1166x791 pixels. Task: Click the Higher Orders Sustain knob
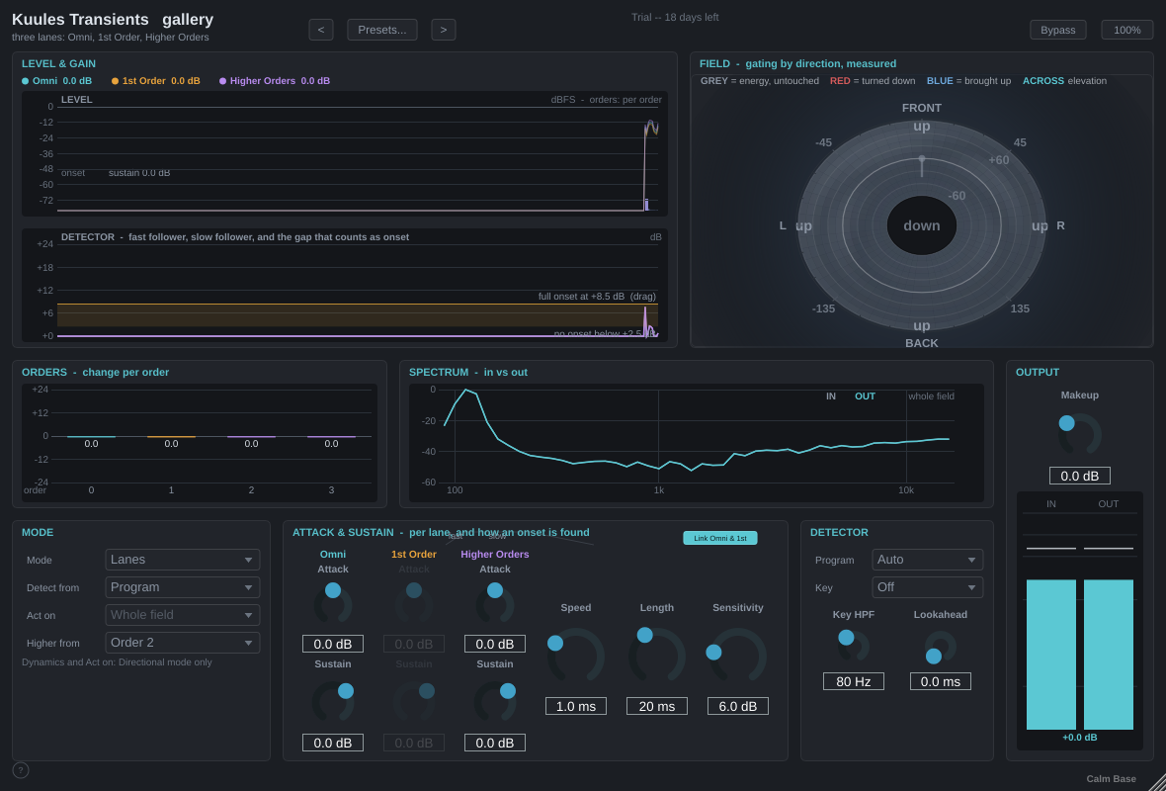(x=494, y=701)
